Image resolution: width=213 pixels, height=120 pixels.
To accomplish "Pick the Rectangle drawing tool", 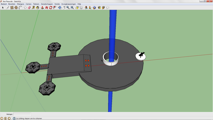I will point(12,8).
